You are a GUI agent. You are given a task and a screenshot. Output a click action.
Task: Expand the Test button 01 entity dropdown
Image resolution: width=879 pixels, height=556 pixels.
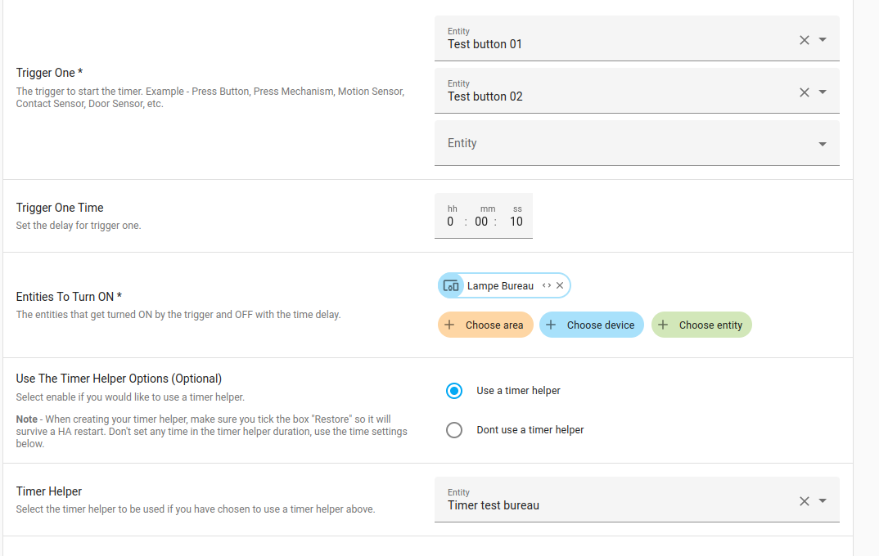[822, 38]
